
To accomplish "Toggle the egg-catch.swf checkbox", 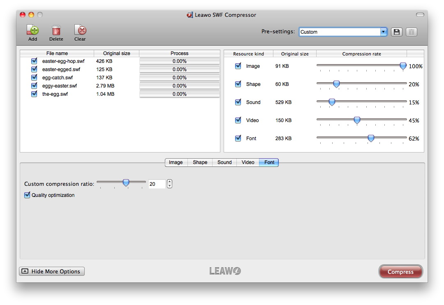I will (x=34, y=77).
